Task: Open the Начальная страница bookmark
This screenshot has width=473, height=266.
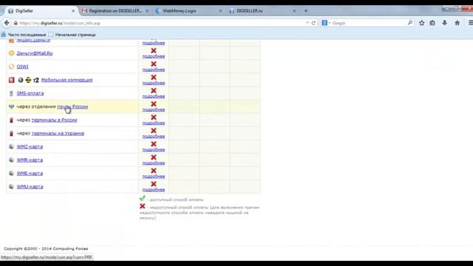Action: click(72, 35)
